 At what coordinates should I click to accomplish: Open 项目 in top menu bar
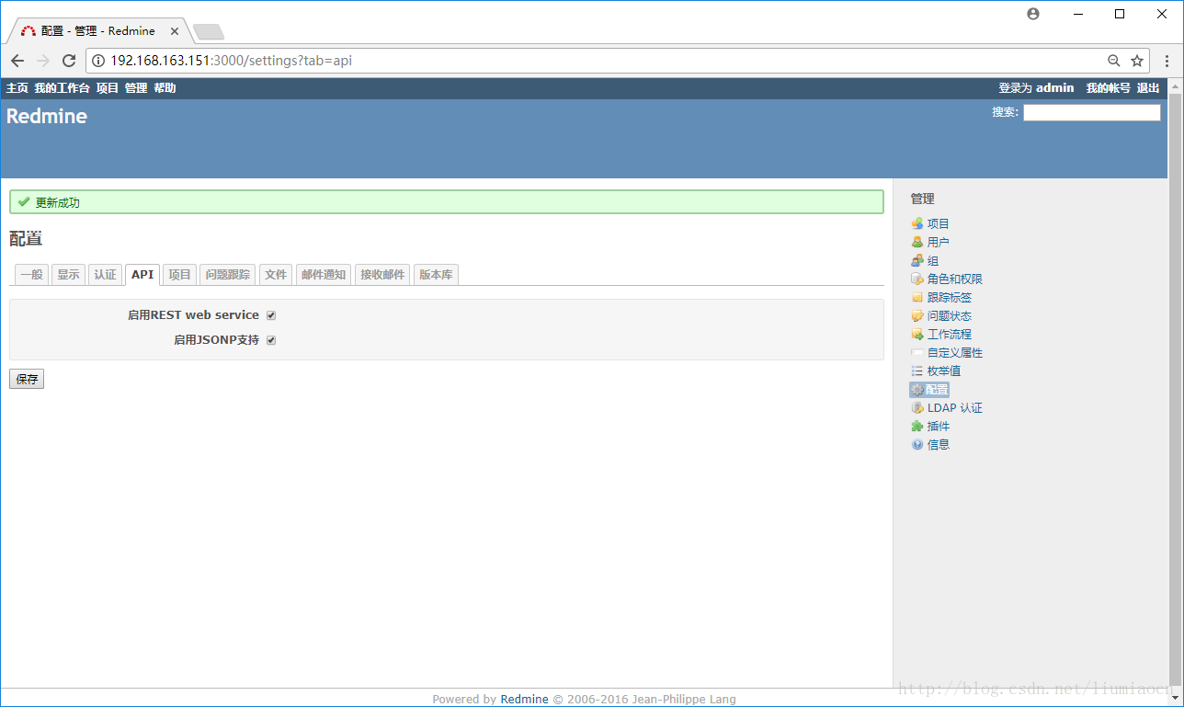(108, 88)
